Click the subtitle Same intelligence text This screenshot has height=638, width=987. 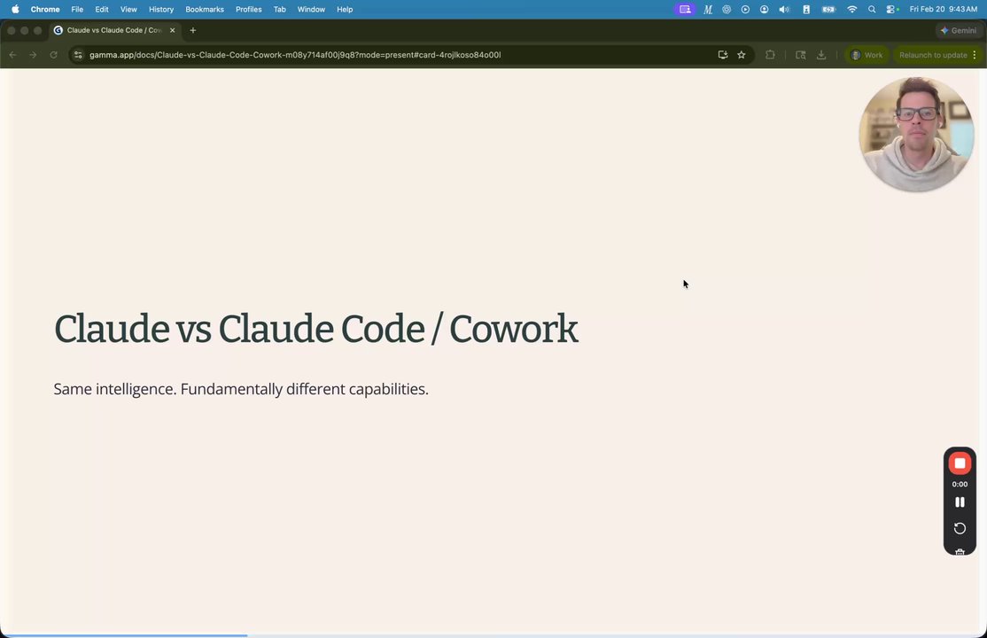(x=241, y=389)
